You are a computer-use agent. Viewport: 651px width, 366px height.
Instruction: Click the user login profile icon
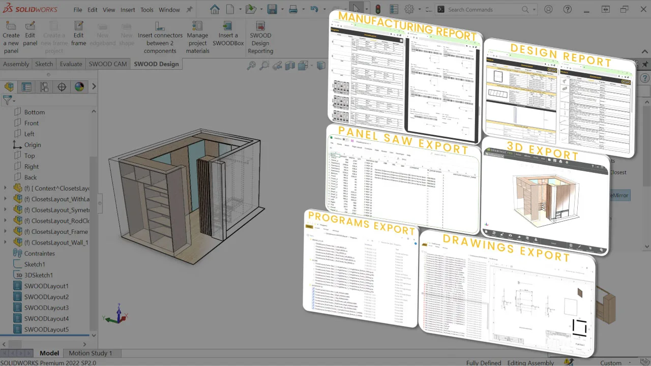tap(548, 9)
